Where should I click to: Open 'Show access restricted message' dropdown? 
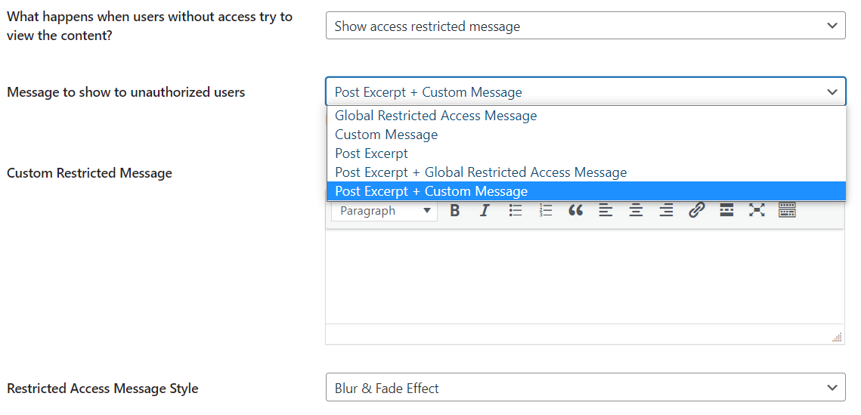(x=585, y=26)
